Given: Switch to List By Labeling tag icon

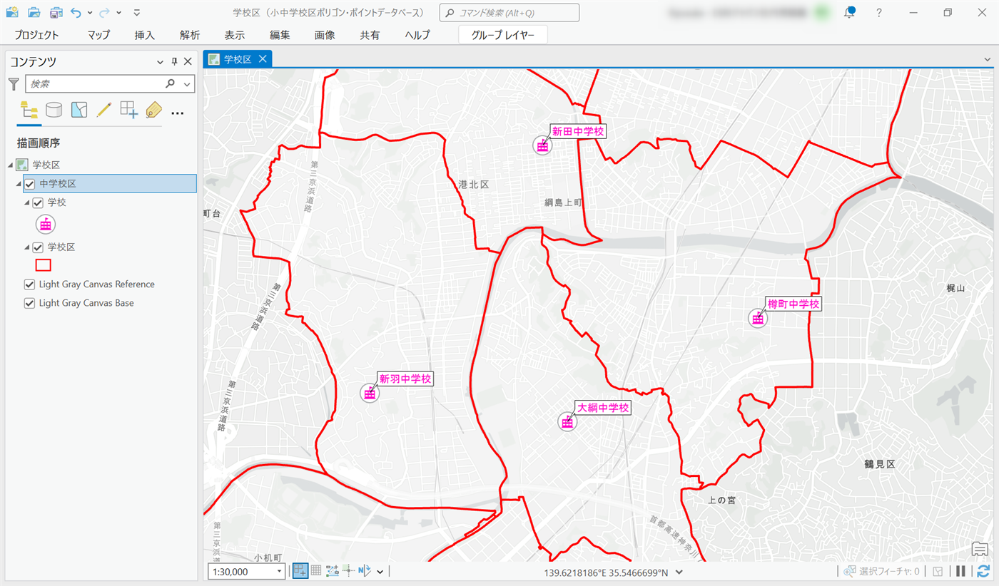Looking at the screenshot, I should 153,110.
